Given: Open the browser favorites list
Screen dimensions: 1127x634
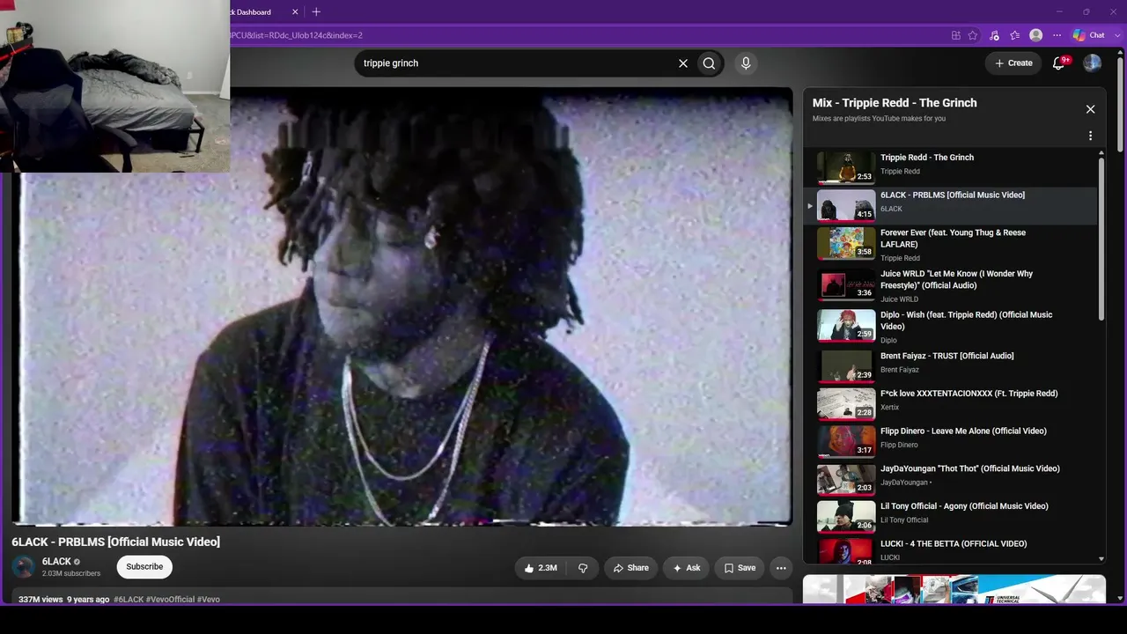Looking at the screenshot, I should point(1015,35).
